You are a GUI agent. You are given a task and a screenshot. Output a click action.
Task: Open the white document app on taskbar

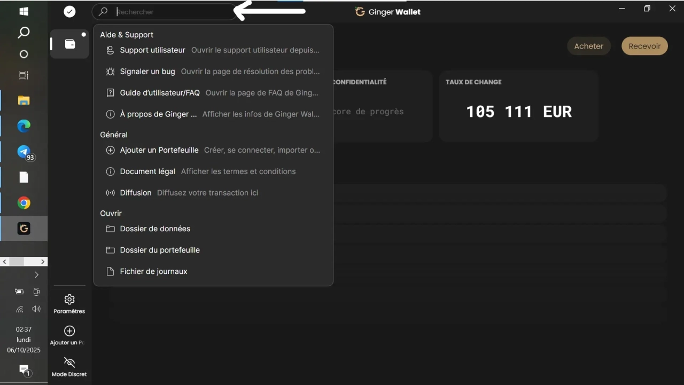click(24, 177)
